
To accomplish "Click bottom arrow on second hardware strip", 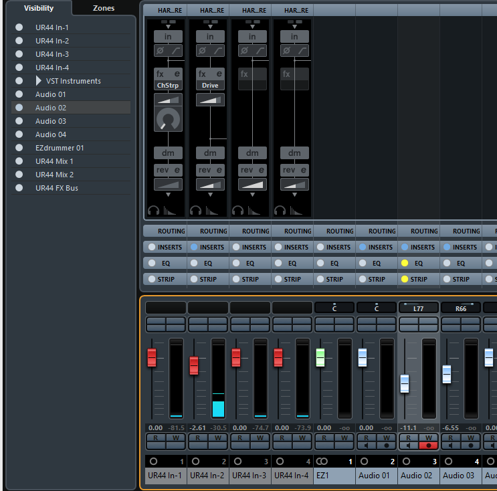I will point(211,195).
